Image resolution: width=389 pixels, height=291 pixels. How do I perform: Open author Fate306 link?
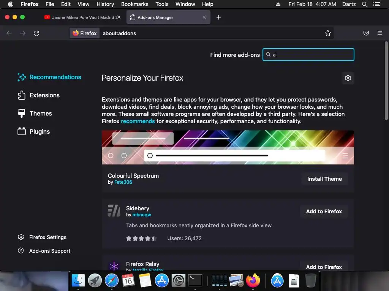[123, 182]
